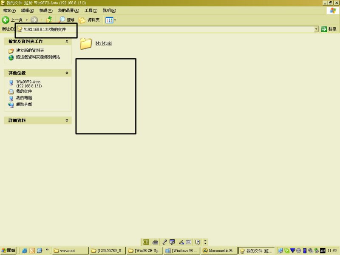Click the 移至 Go button
The height and width of the screenshot is (255, 340).
329,29
